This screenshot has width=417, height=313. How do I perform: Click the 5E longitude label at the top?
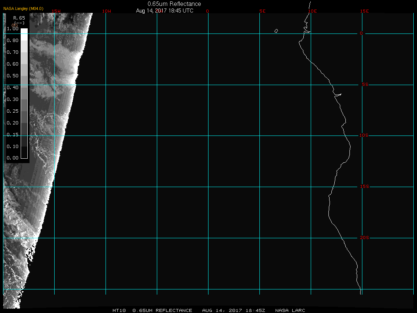click(262, 11)
